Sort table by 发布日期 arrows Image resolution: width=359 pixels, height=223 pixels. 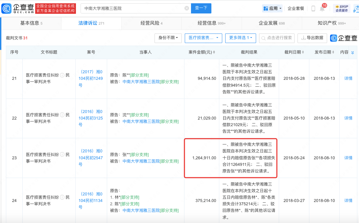(333, 52)
